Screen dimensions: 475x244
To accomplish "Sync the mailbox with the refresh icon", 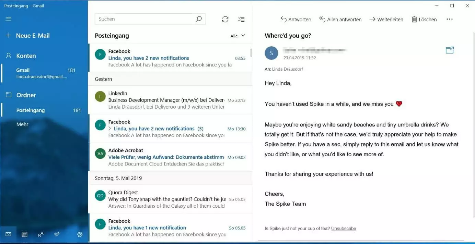I will click(225, 19).
